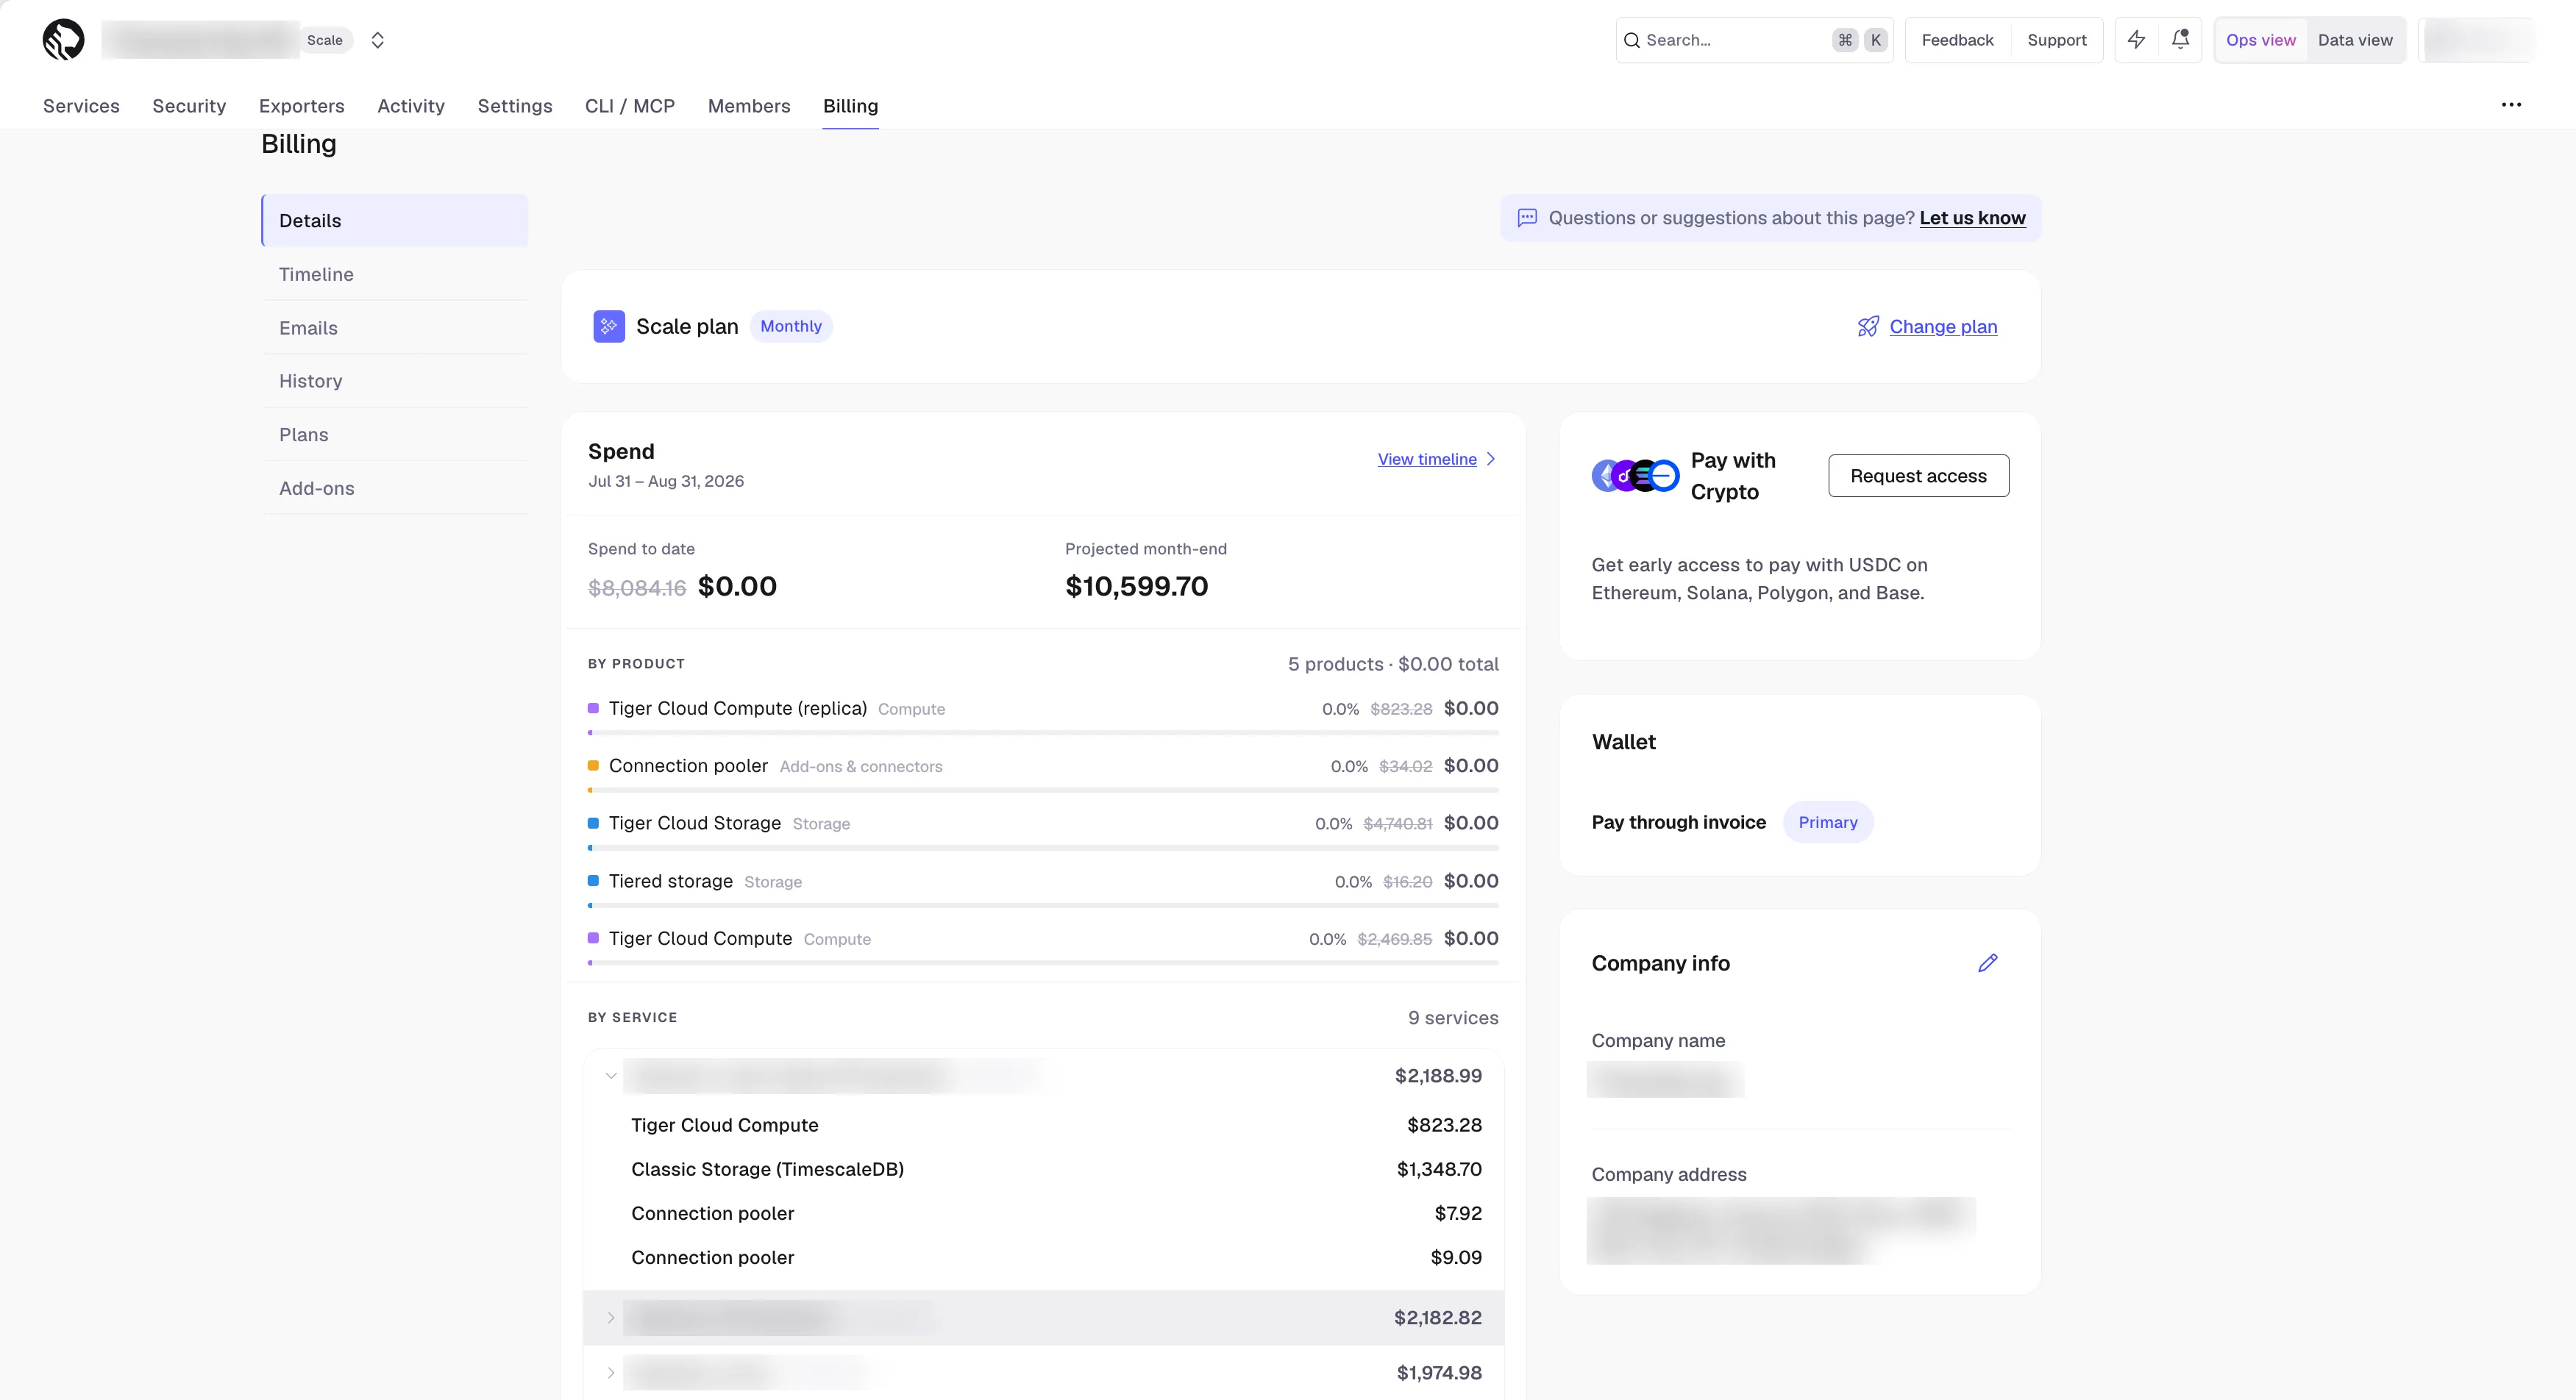The width and height of the screenshot is (2576, 1400).
Task: Click the blue swatch for Tiered storage
Action: 593,880
